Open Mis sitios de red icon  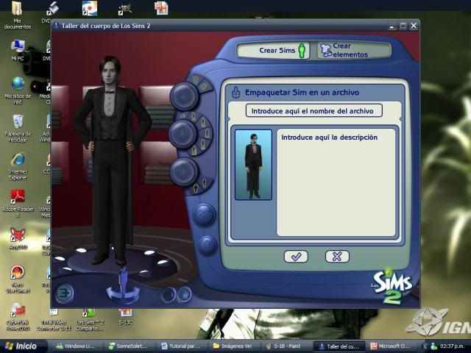click(18, 90)
